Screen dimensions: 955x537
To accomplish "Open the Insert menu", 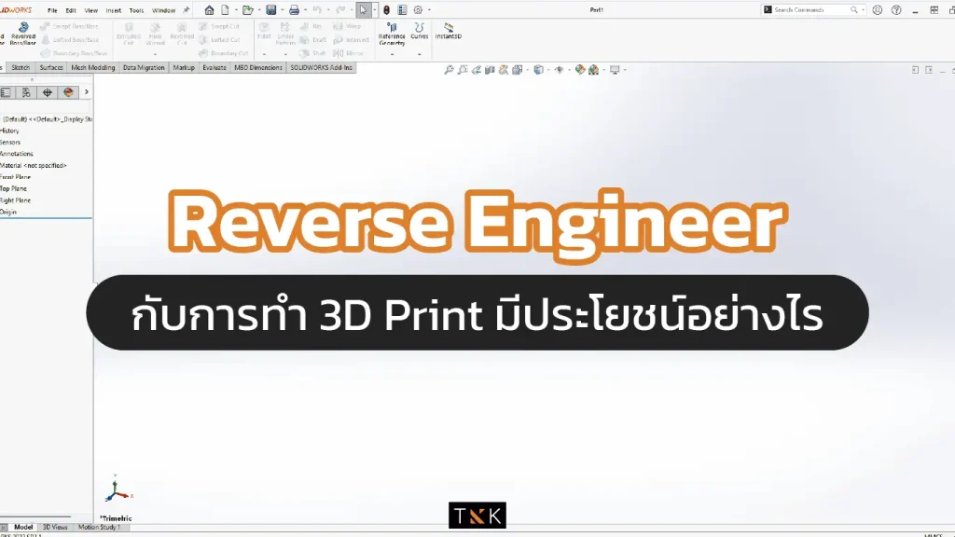I will (113, 10).
